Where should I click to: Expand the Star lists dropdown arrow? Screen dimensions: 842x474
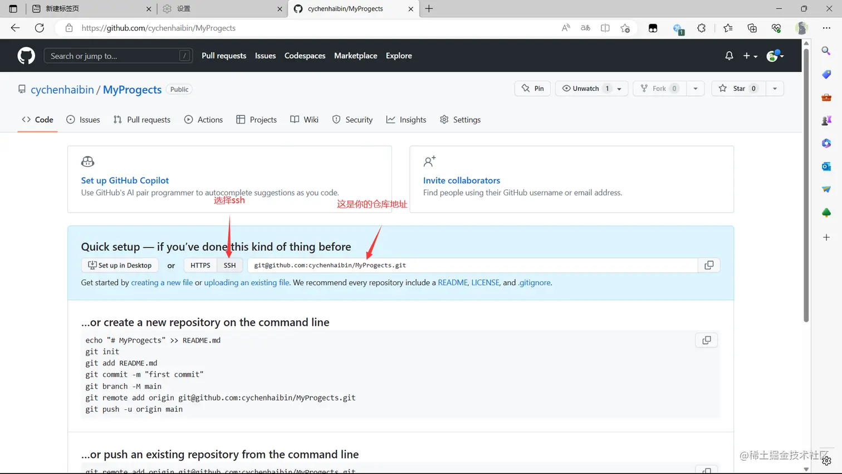(775, 89)
